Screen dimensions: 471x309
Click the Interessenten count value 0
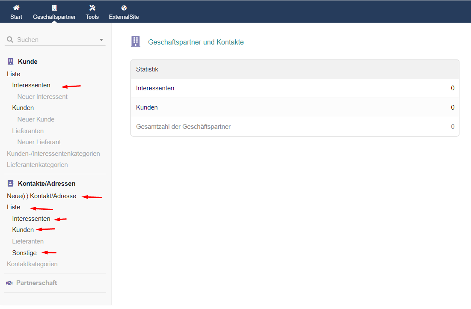click(453, 88)
